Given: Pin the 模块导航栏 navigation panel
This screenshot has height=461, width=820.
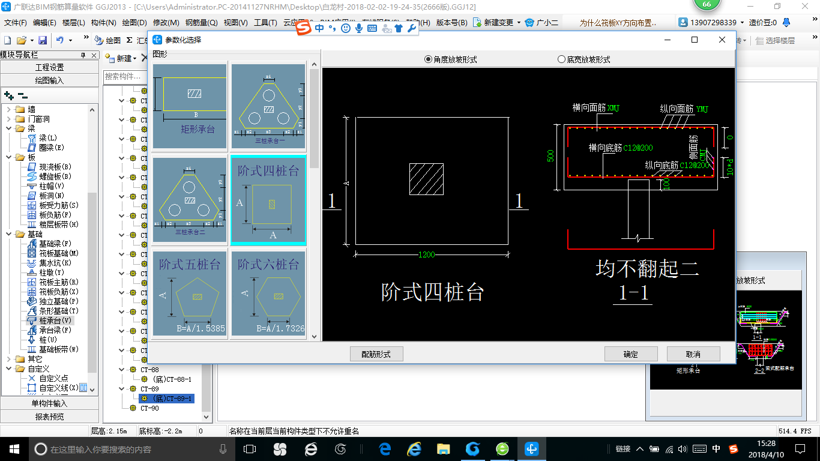Looking at the screenshot, I should tap(83, 55).
